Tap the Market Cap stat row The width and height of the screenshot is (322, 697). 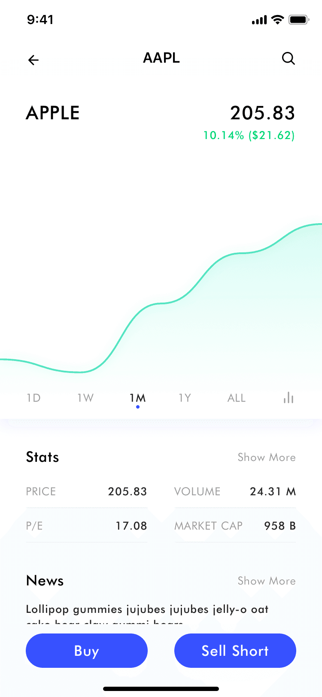235,526
